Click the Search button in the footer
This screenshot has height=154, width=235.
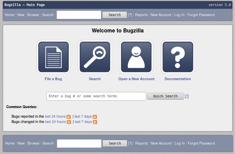coord(115,143)
